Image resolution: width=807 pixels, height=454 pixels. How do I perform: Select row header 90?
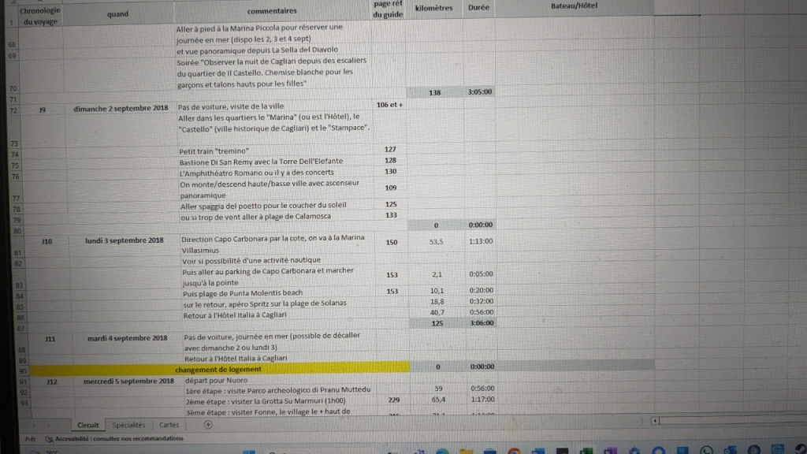coord(23,371)
